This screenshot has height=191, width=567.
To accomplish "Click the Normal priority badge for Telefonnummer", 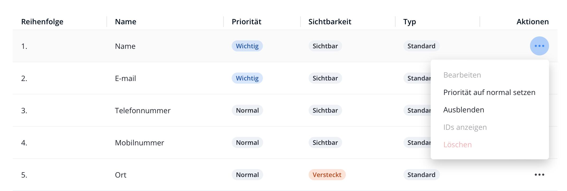I will (247, 110).
